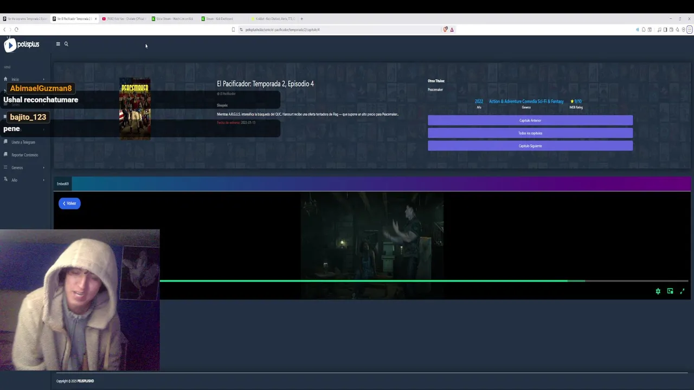
Task: Open the pelisplus hamburger menu
Action: (x=58, y=44)
